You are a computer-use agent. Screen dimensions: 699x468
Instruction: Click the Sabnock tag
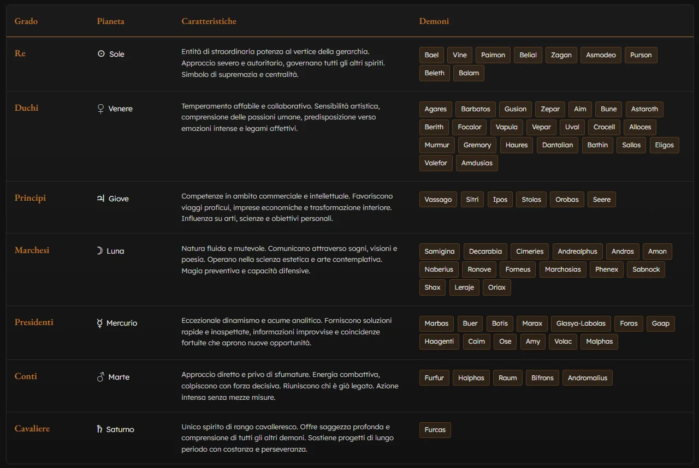646,269
